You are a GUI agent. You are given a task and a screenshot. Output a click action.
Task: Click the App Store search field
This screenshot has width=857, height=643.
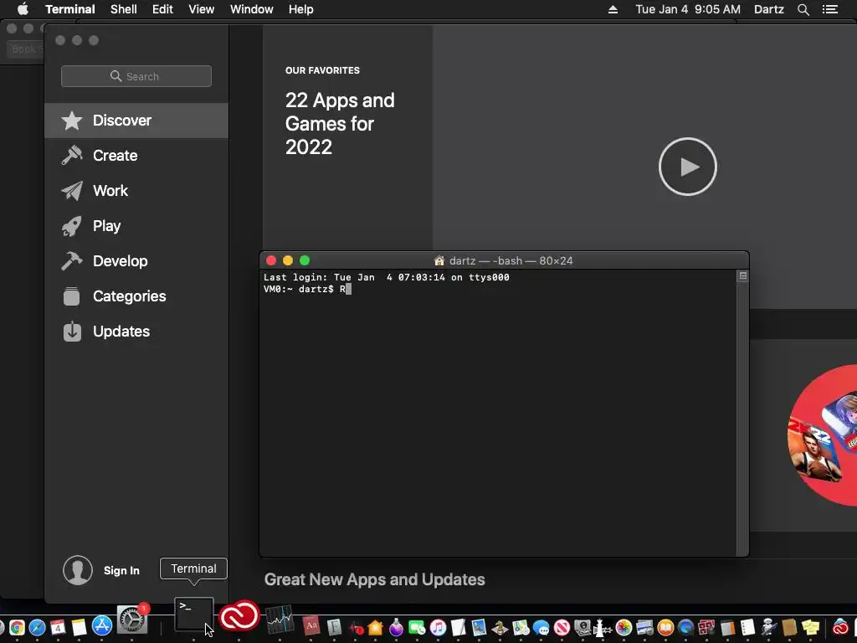point(136,76)
